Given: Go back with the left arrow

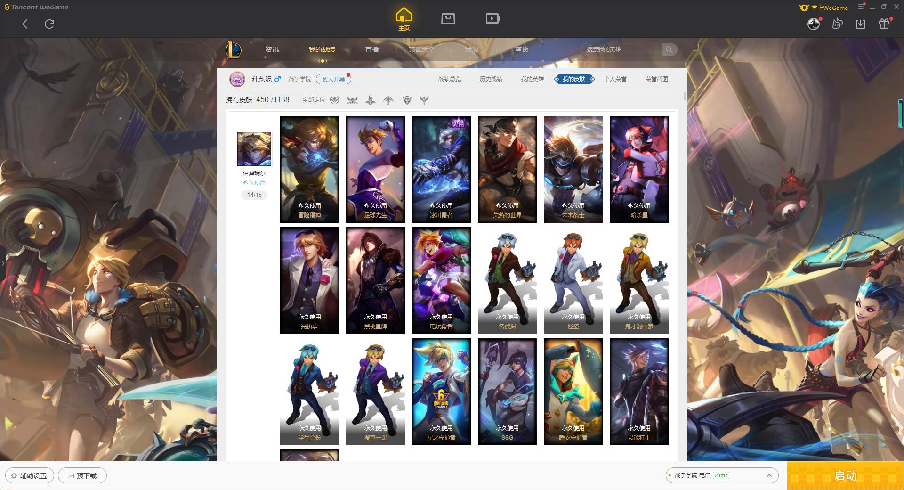Looking at the screenshot, I should tap(25, 24).
